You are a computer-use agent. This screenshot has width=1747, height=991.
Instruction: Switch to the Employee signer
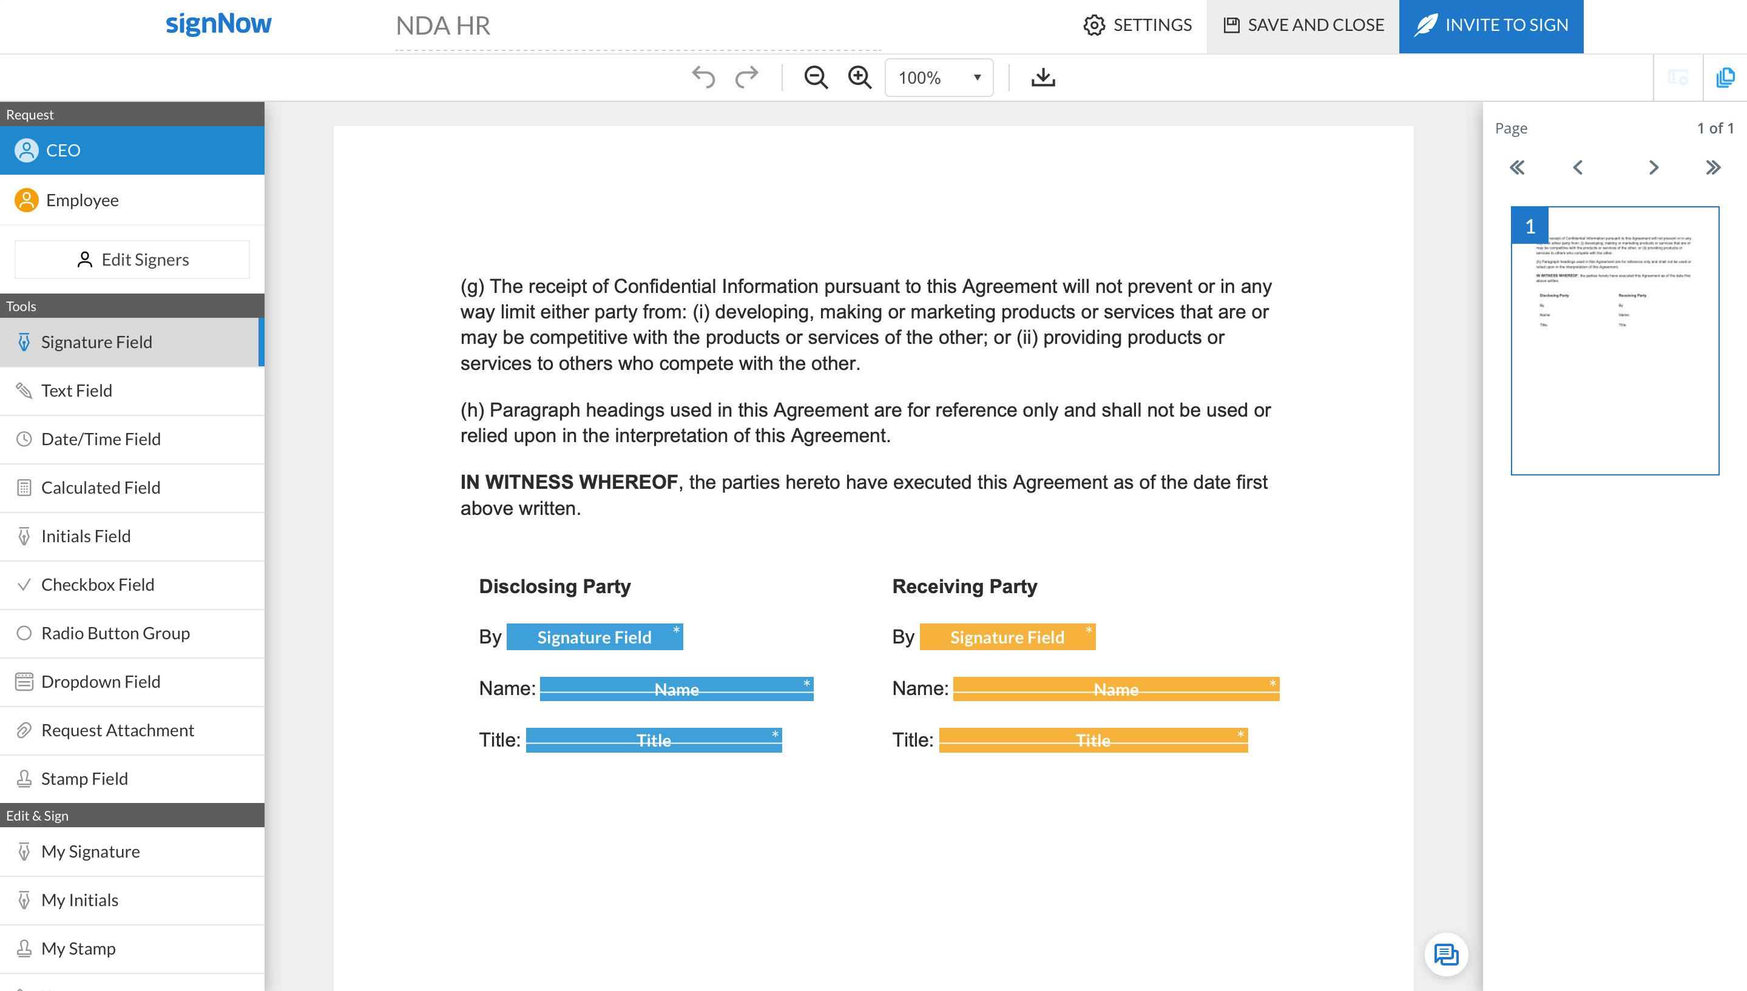coord(82,200)
